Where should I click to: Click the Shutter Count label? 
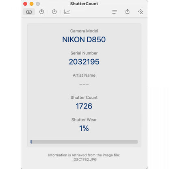coord(84,97)
